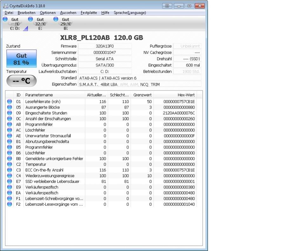Click the status icon of row C2 Temperatur
The width and height of the screenshot is (283, 251).
tap(10, 164)
